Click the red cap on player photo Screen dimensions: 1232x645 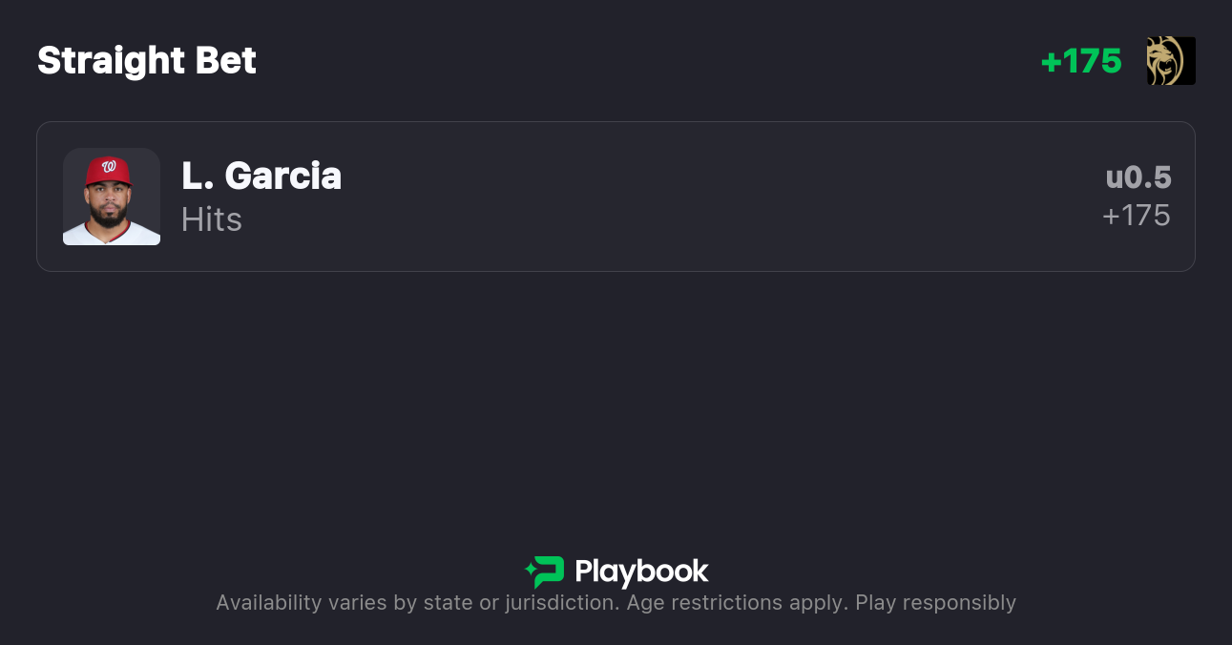pyautogui.click(x=108, y=172)
